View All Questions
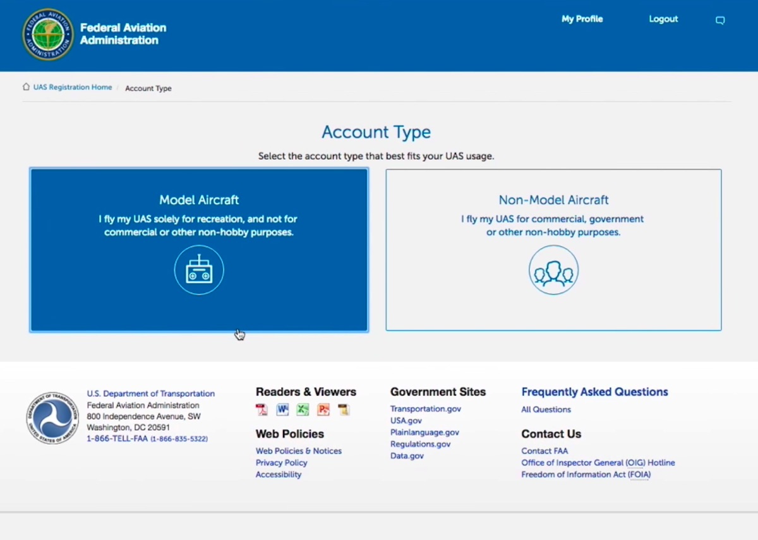The image size is (758, 540). [546, 409]
